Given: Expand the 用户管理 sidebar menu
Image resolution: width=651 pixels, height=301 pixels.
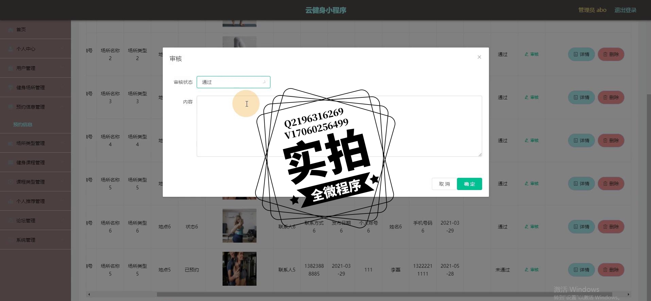Looking at the screenshot, I should pos(35,68).
